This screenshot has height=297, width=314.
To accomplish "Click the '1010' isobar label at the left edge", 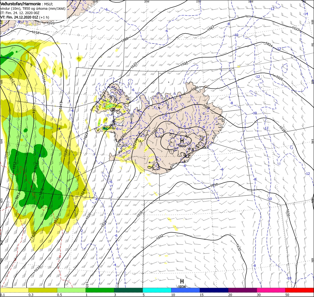I will (6, 155).
